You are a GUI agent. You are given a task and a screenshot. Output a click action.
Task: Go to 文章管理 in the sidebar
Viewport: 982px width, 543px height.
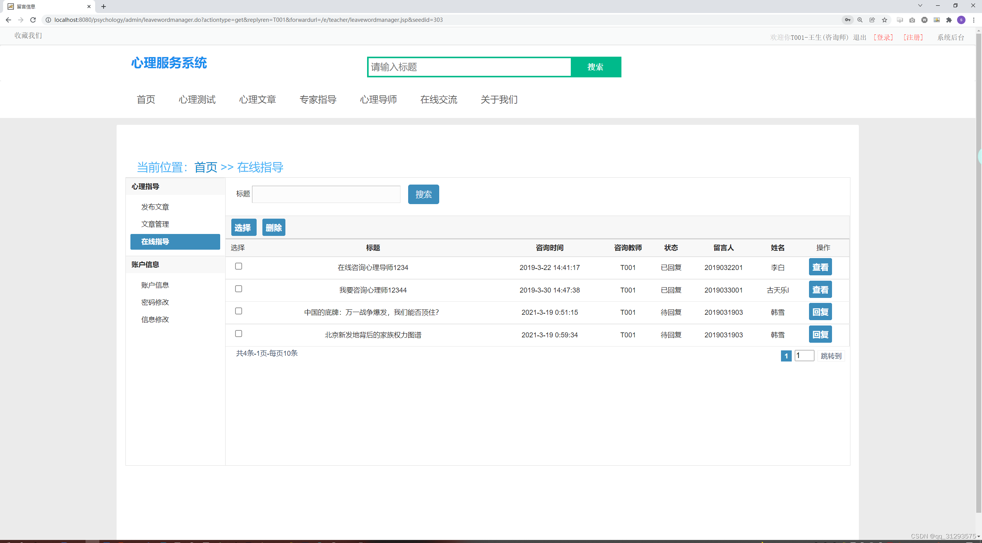155,224
